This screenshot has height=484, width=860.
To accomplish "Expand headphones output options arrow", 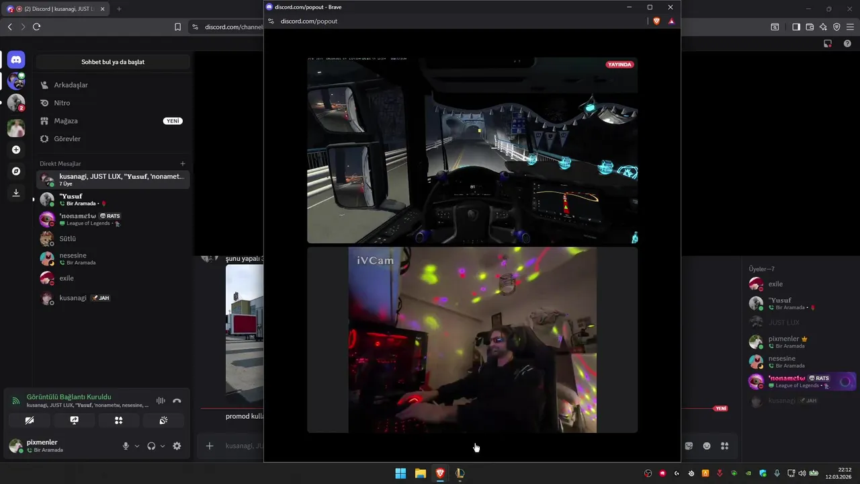I will pyautogui.click(x=163, y=446).
